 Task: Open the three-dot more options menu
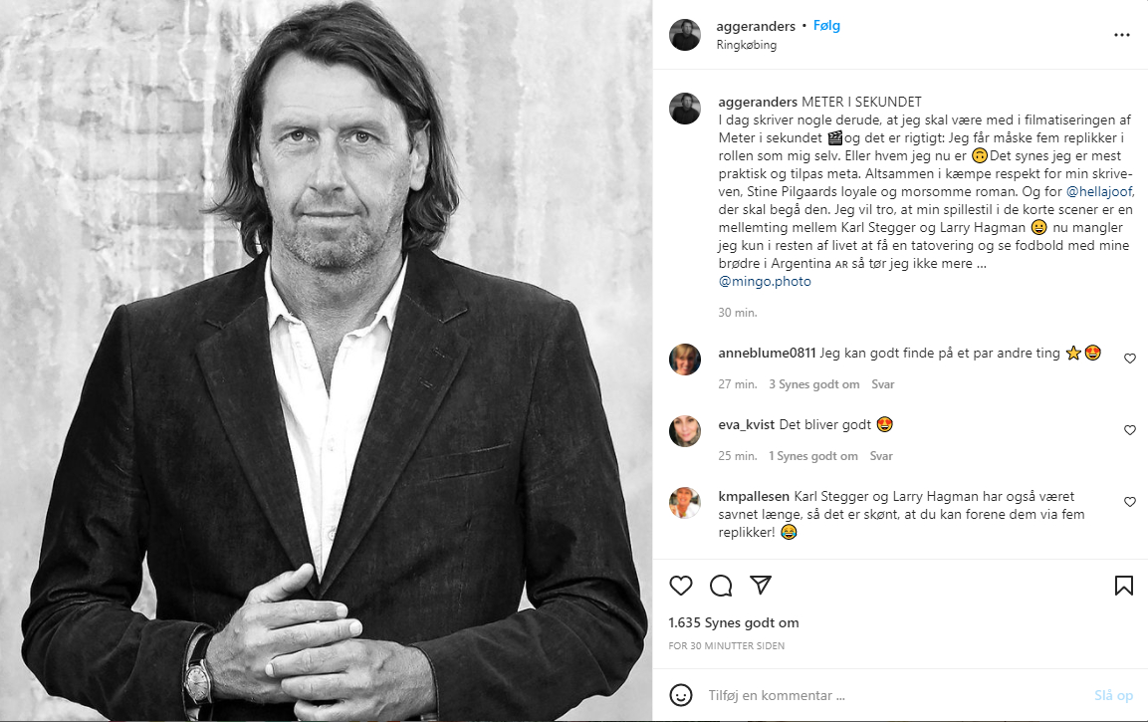click(x=1122, y=35)
